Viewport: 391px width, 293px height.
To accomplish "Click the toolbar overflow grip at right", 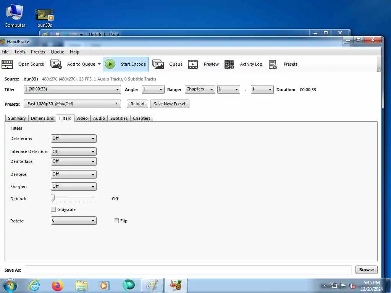I will pos(379,64).
